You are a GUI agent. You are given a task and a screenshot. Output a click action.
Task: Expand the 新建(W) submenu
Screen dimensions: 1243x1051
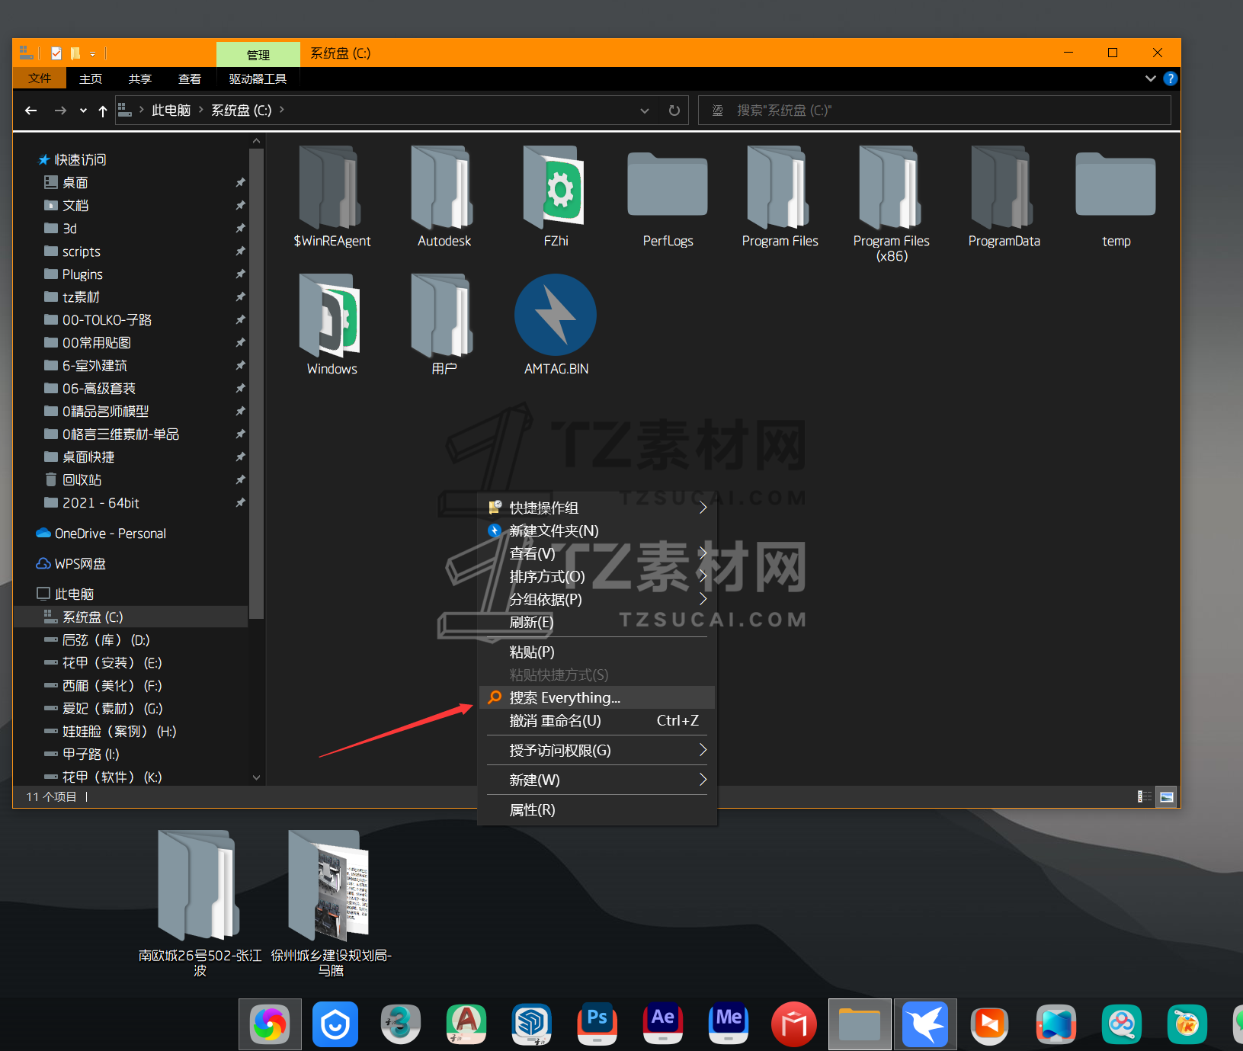tap(597, 780)
